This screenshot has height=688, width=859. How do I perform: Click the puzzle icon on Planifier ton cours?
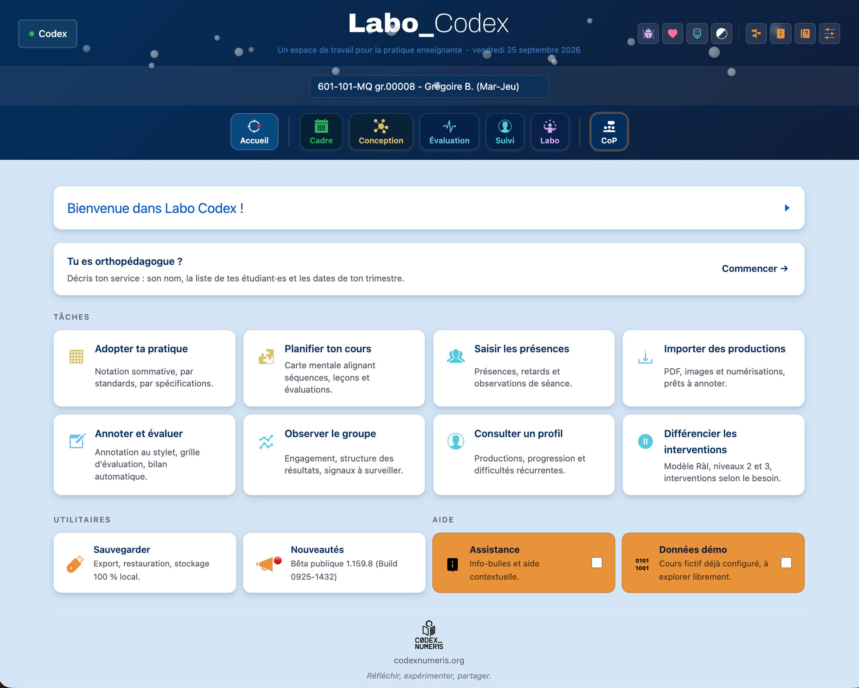click(x=266, y=356)
